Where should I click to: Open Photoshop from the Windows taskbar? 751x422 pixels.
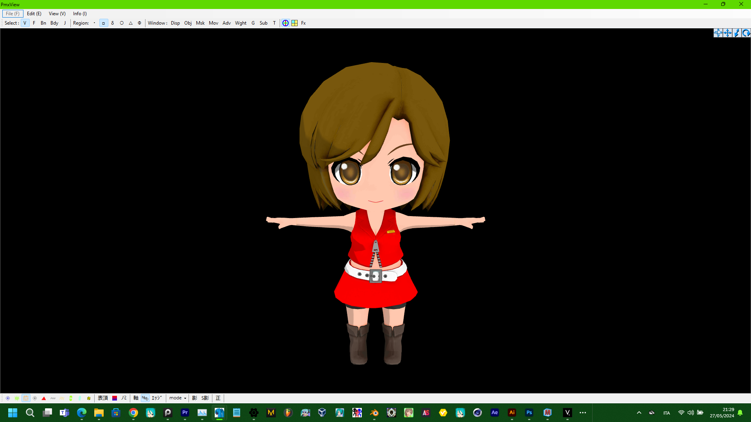529,413
